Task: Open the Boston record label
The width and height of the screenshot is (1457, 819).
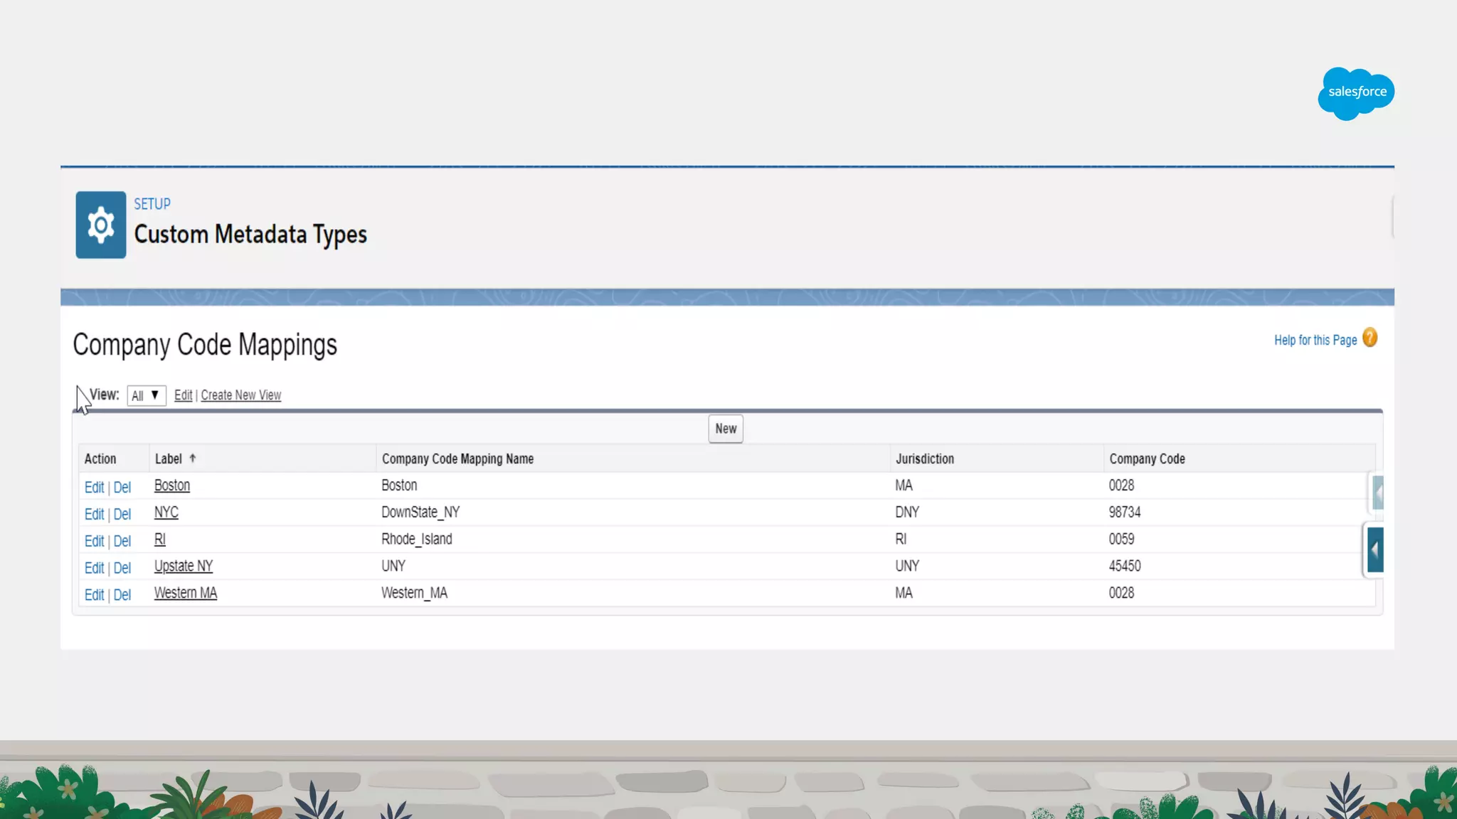Action: [172, 486]
